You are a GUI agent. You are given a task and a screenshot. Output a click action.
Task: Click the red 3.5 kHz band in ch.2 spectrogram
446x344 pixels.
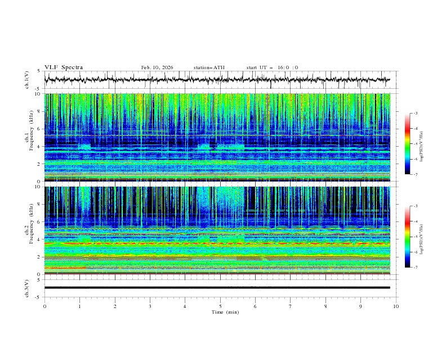[x=217, y=243]
